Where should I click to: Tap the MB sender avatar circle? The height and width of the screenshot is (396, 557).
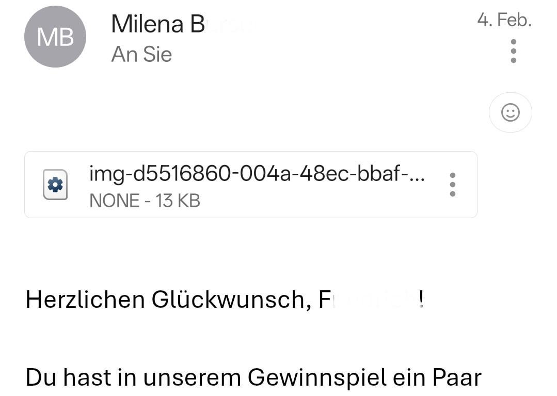click(55, 37)
